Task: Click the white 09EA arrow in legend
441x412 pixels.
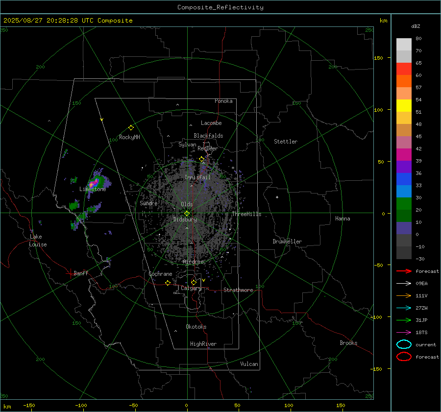Action: point(404,284)
